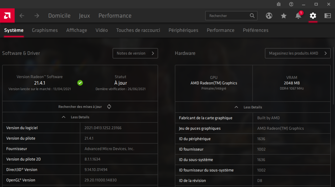
Task: Open the web browser globe icon
Action: (x=269, y=16)
